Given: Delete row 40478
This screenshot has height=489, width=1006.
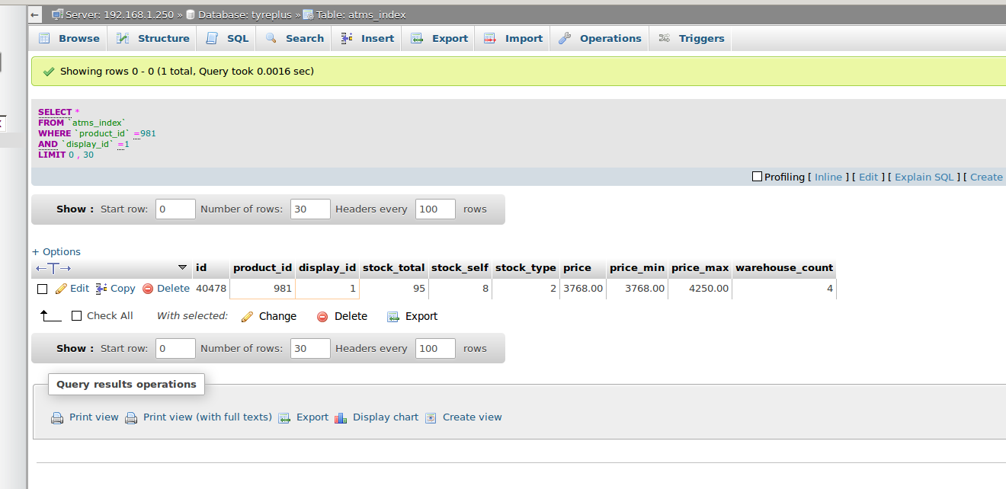Looking at the screenshot, I should pyautogui.click(x=166, y=289).
